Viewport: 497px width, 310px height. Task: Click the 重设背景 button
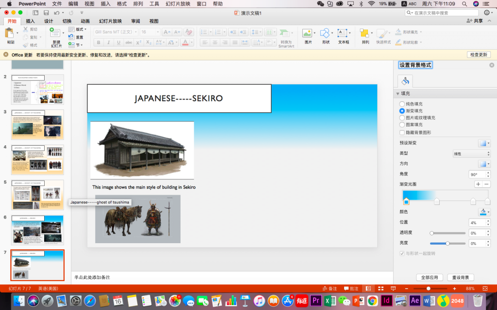point(461,278)
